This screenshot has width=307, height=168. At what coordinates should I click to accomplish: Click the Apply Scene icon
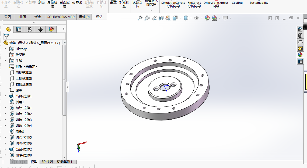214,18
